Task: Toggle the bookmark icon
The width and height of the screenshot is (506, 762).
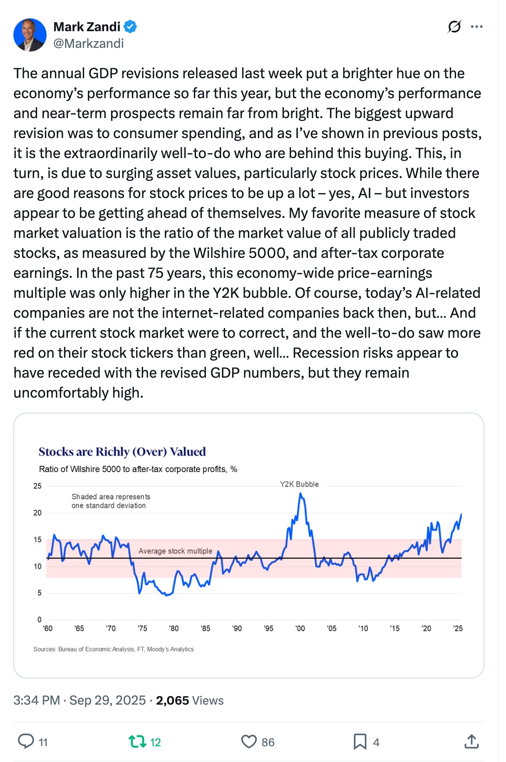Action: tap(360, 742)
